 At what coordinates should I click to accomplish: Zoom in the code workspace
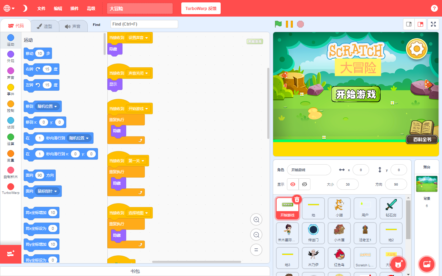click(x=256, y=220)
